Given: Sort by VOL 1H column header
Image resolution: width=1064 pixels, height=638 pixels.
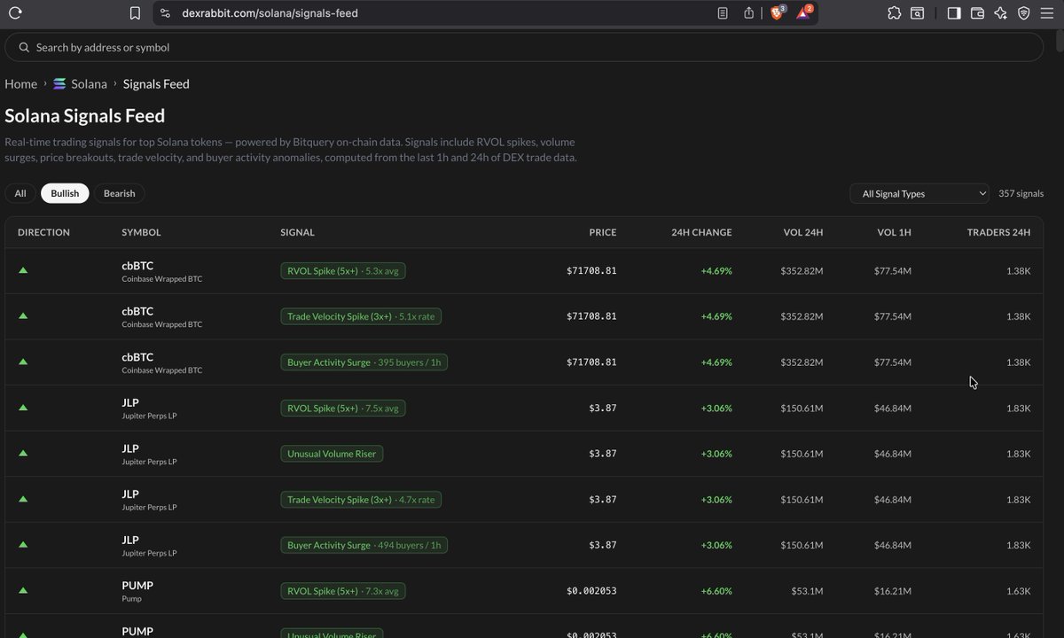Looking at the screenshot, I should pyautogui.click(x=894, y=232).
